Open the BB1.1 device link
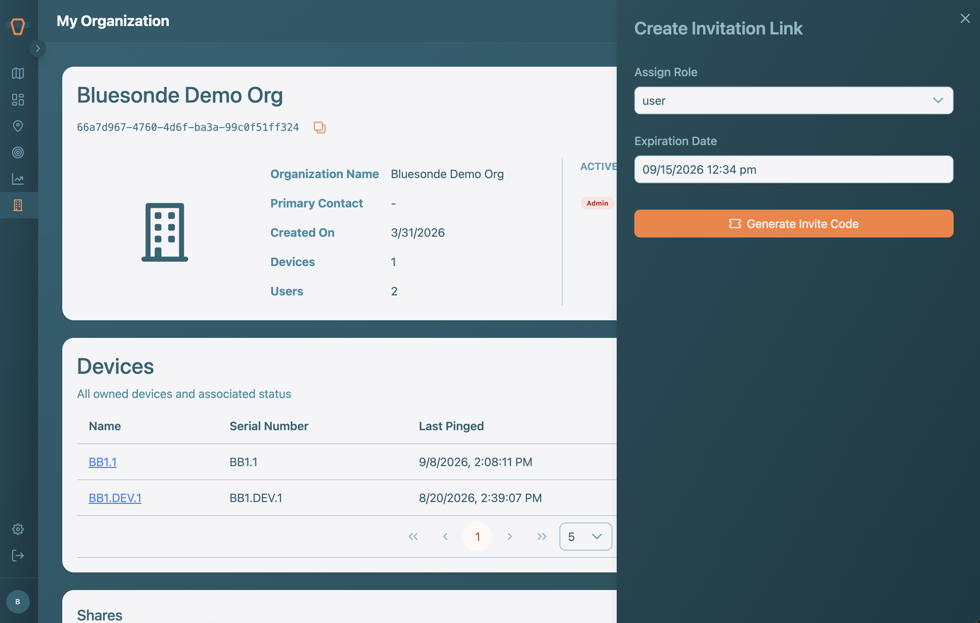The width and height of the screenshot is (980, 623). (x=103, y=462)
